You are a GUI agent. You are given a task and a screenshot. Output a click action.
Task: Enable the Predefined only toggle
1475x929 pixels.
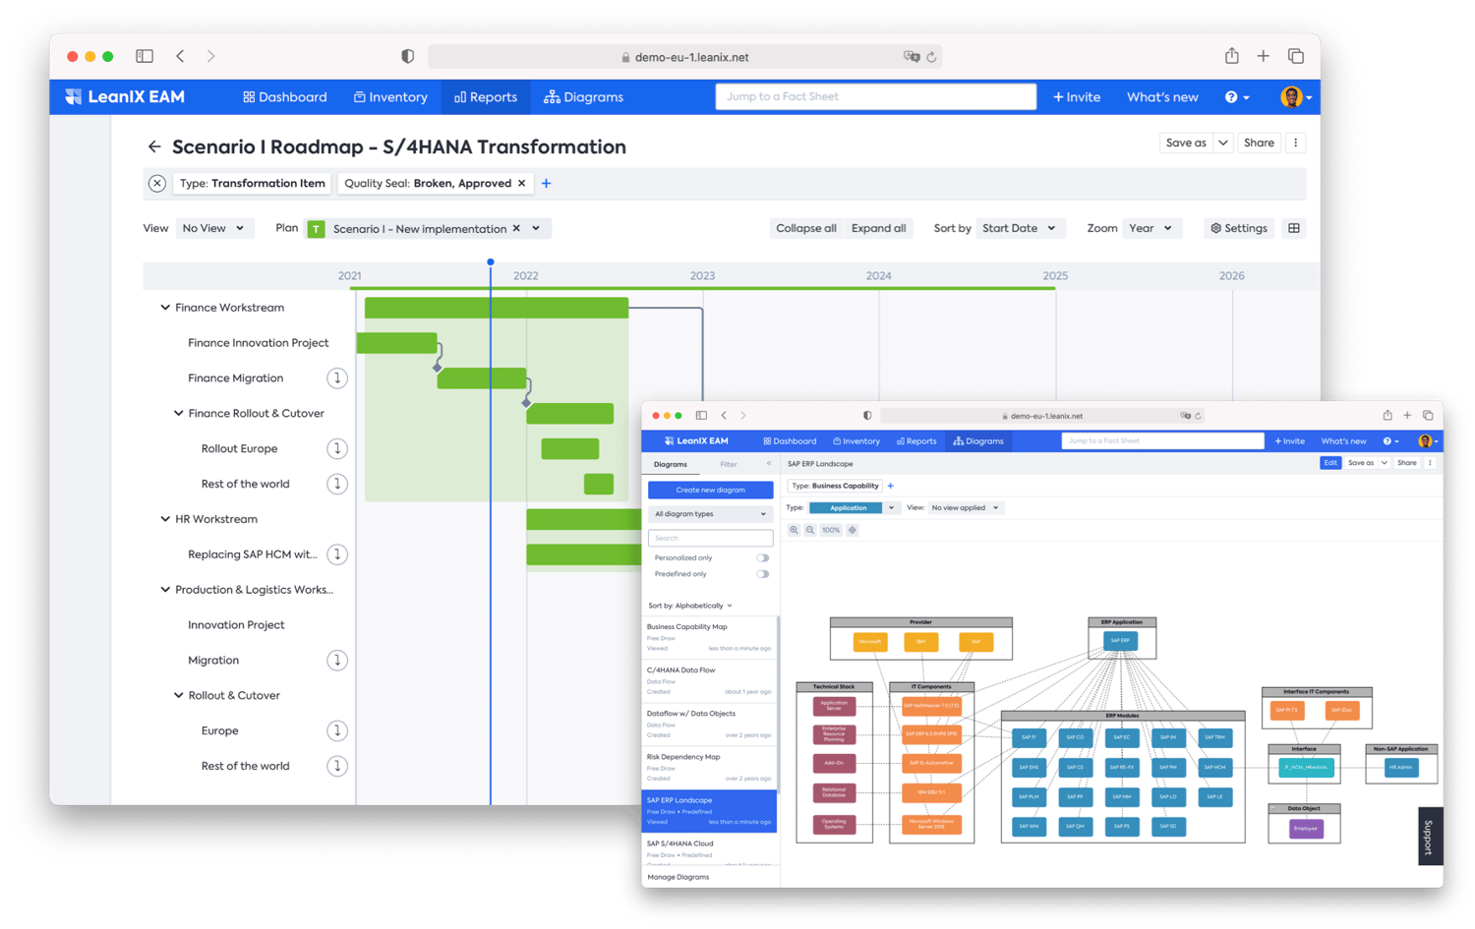coord(763,573)
